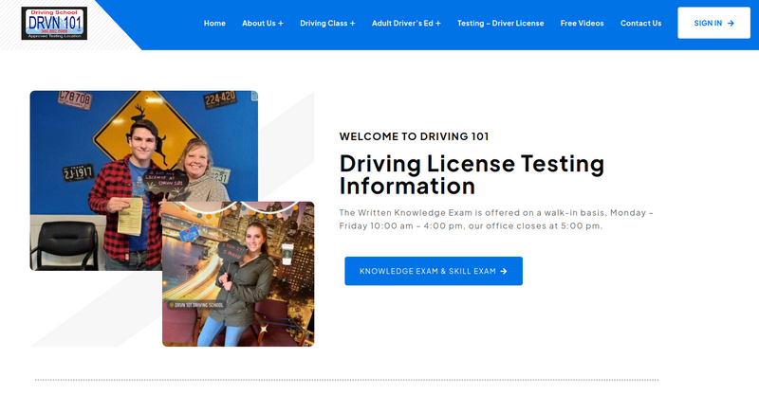Open Testing – Driver License page
Viewport: 759px width, 412px height.
(500, 23)
